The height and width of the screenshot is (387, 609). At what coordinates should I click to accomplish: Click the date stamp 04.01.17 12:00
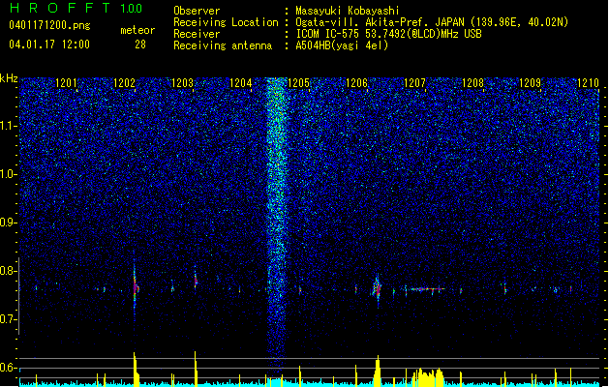(x=49, y=45)
